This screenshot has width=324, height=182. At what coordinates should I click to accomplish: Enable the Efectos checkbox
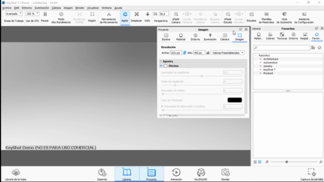click(166, 66)
